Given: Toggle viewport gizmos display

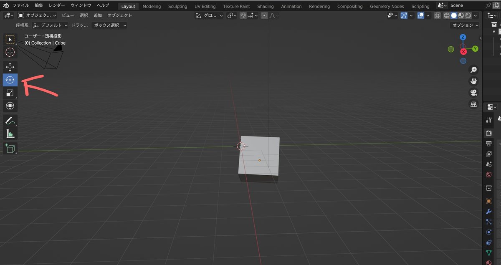Looking at the screenshot, I should pos(404,15).
